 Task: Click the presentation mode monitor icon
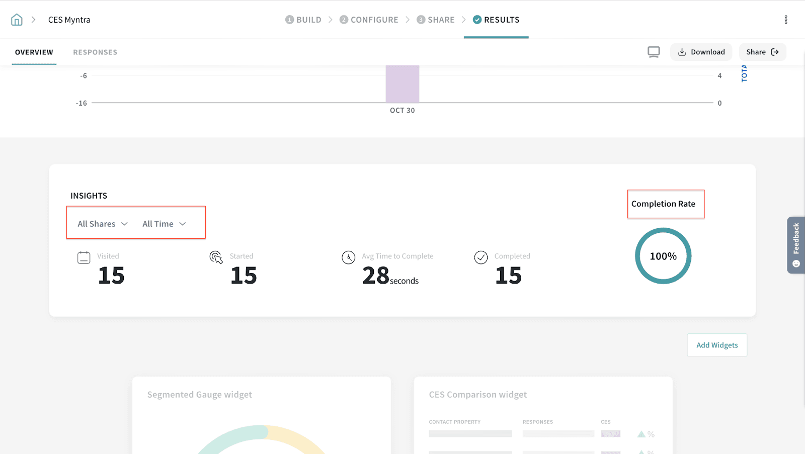[654, 52]
